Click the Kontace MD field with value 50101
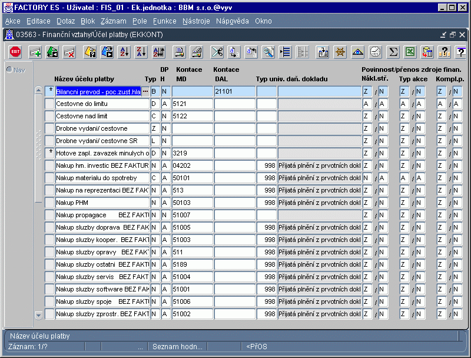The width and height of the screenshot is (471, 358). 192,178
